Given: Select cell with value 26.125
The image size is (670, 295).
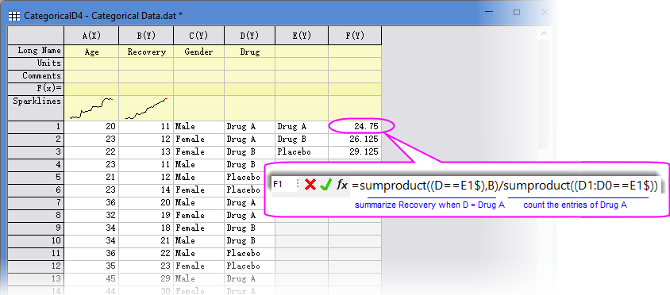Looking at the screenshot, I should coord(355,140).
